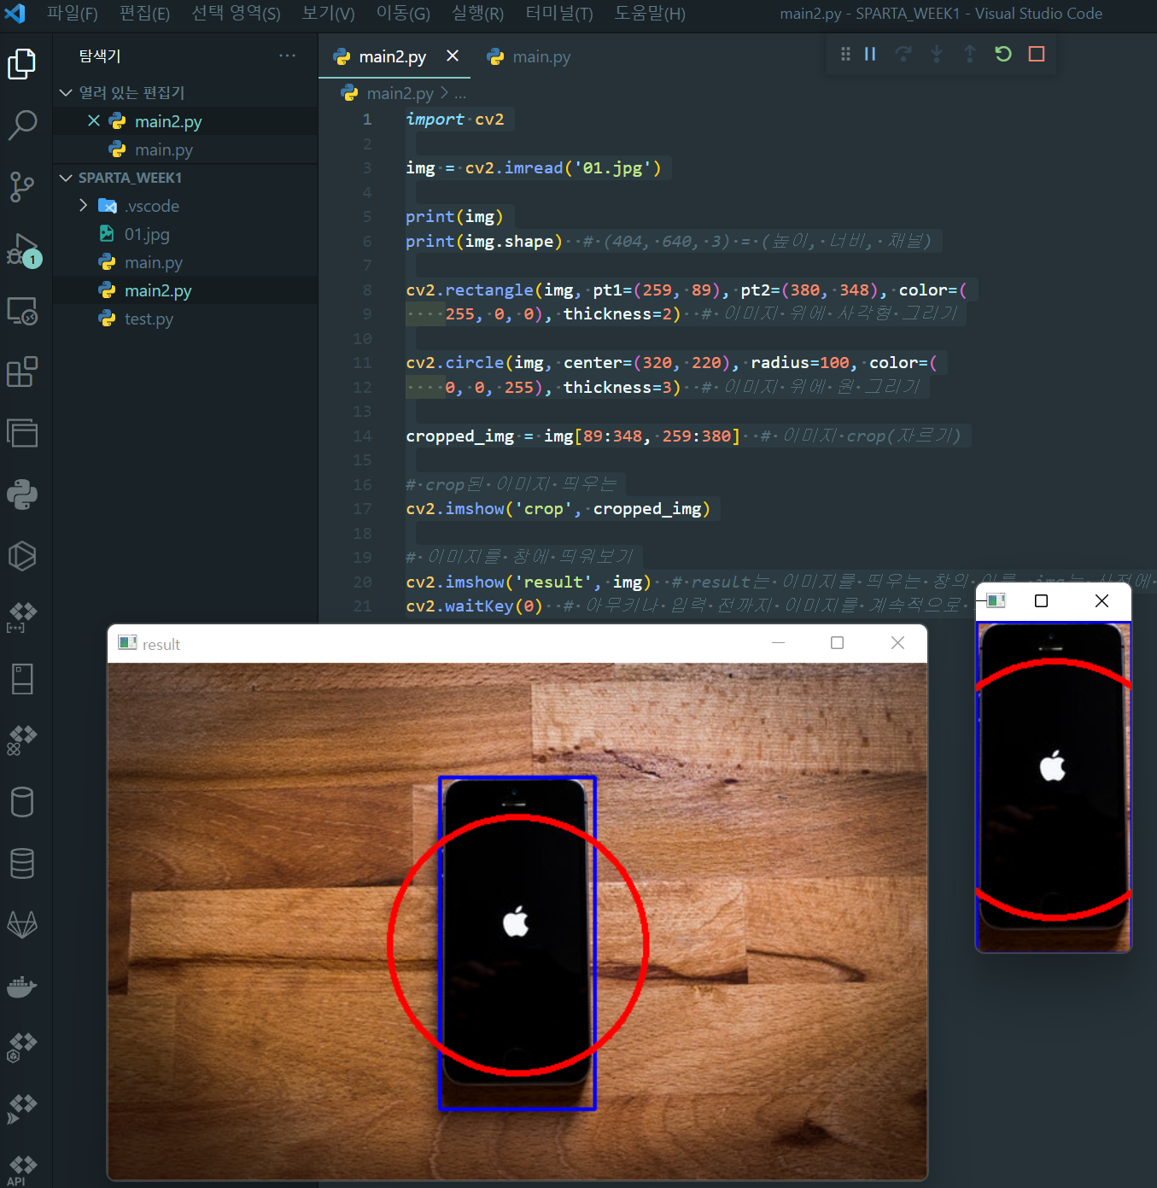Open the 실행(R) menu
The image size is (1157, 1188).
pyautogui.click(x=477, y=14)
